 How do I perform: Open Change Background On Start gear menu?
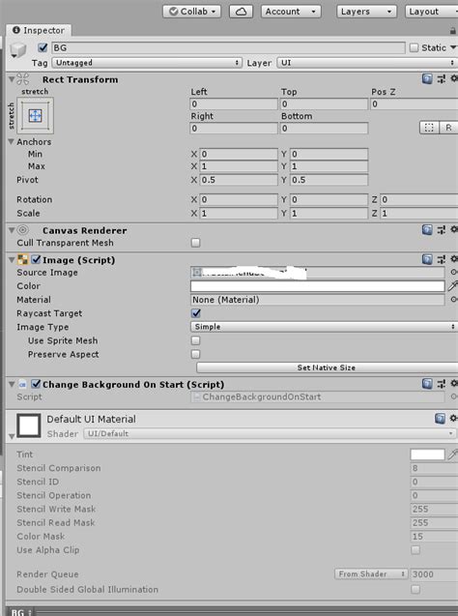(x=454, y=383)
